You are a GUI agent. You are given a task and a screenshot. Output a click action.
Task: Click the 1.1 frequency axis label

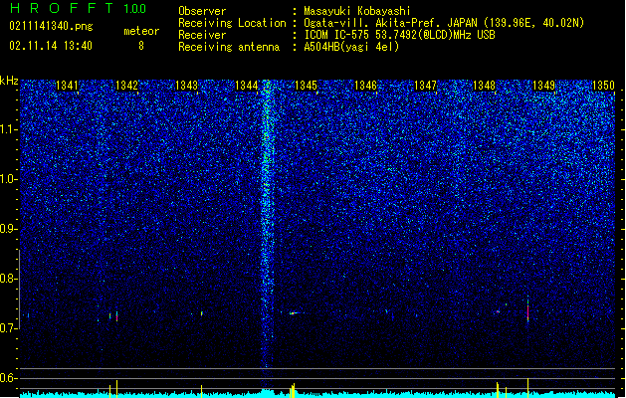click(x=9, y=129)
